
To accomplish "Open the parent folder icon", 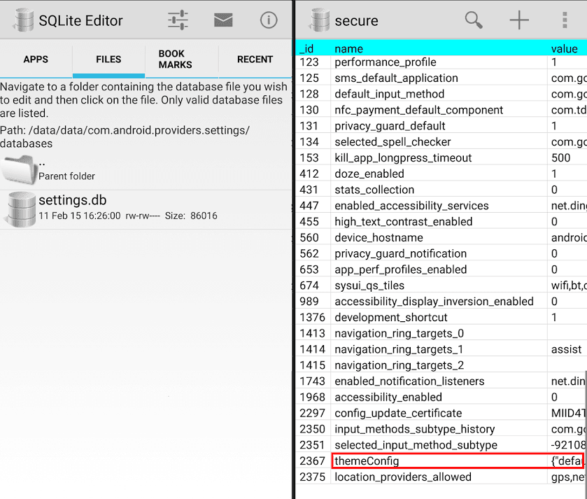I will [19, 170].
